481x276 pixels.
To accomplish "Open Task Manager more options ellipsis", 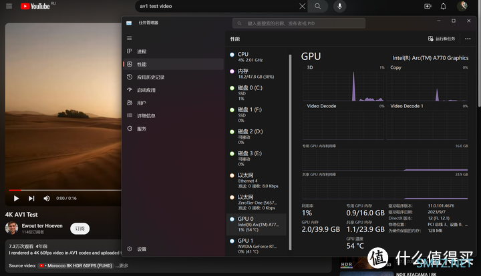I will [468, 39].
